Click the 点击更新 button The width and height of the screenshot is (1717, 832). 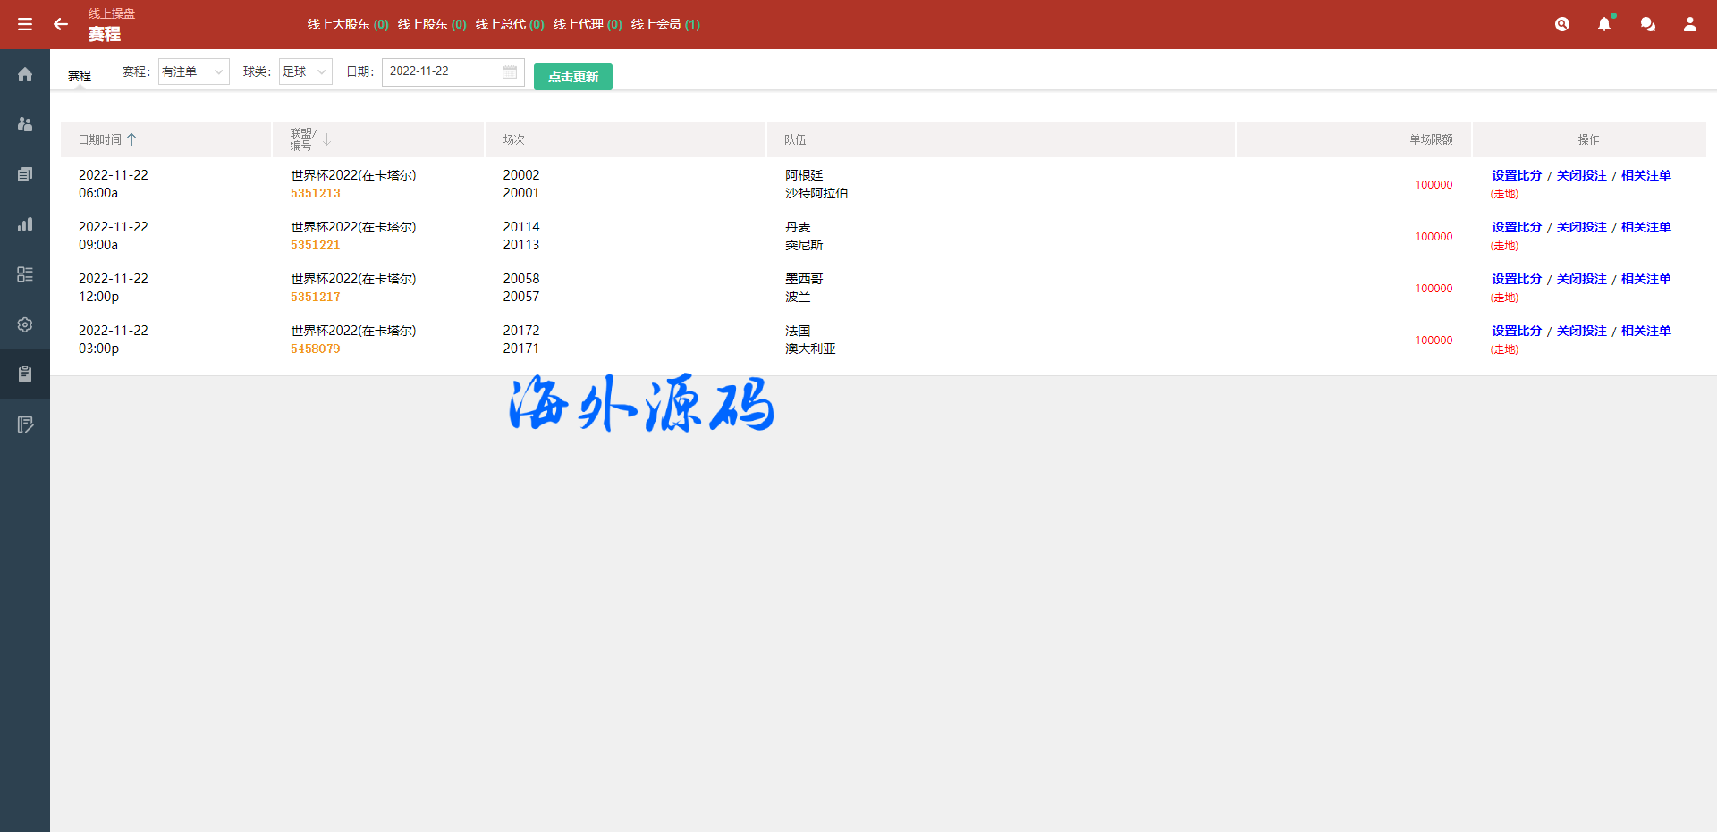(x=573, y=77)
